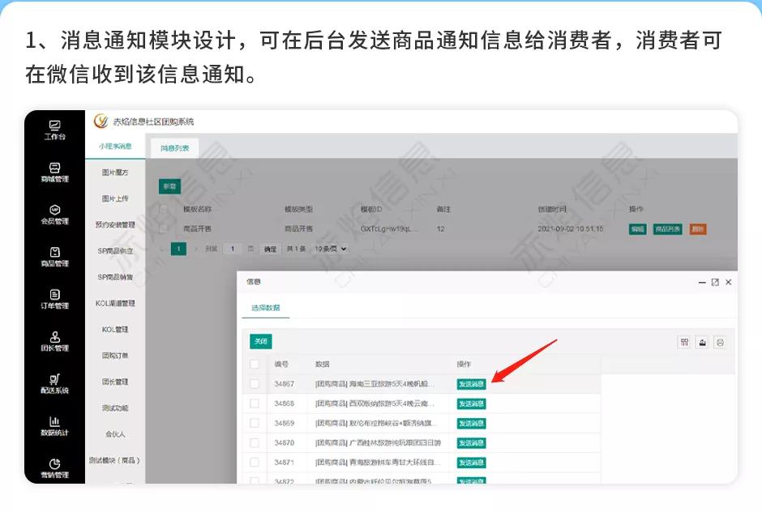Select the checkbox for row 34869

click(255, 423)
